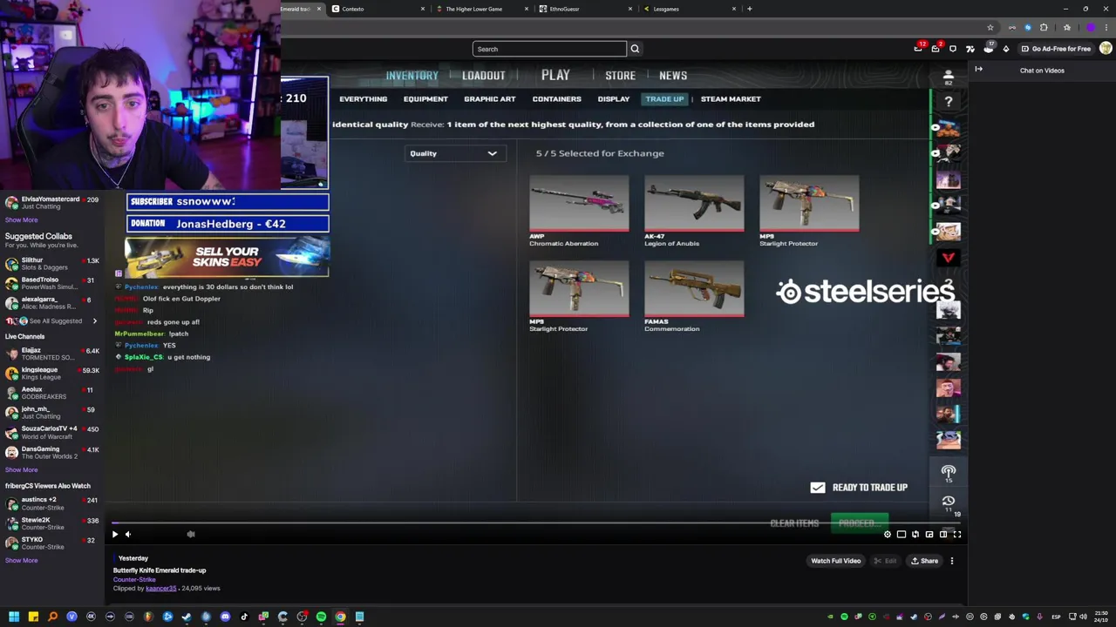Open the Get Bits diamond icon
This screenshot has width=1116, height=627.
click(x=1005, y=49)
